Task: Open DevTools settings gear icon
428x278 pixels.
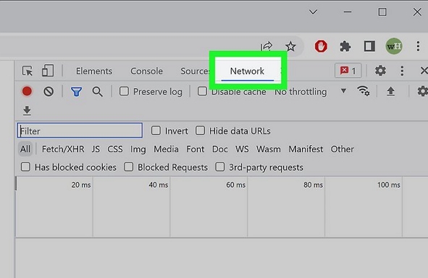Action: pos(380,71)
